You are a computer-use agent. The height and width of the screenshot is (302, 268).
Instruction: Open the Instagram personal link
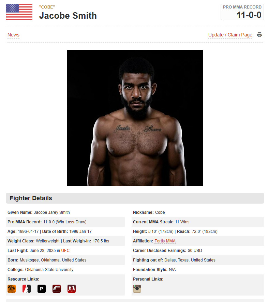click(137, 288)
